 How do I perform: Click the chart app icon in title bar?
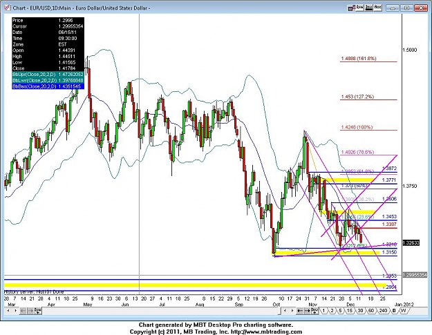click(8, 8)
